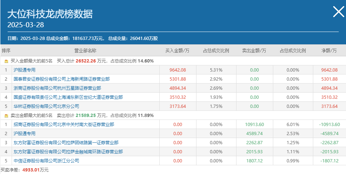Click the 卖出金额/万 column header
The height and width of the screenshot is (174, 346).
[x=254, y=50]
